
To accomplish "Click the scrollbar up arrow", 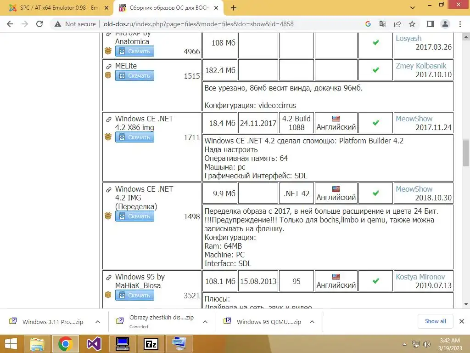I will coord(466,37).
